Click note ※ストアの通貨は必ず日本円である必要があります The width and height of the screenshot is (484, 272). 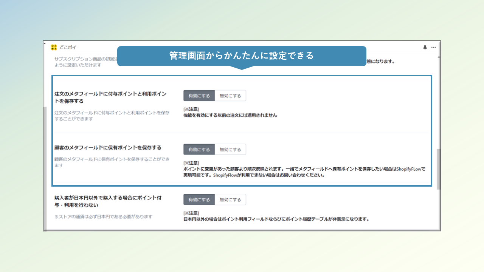click(x=103, y=216)
